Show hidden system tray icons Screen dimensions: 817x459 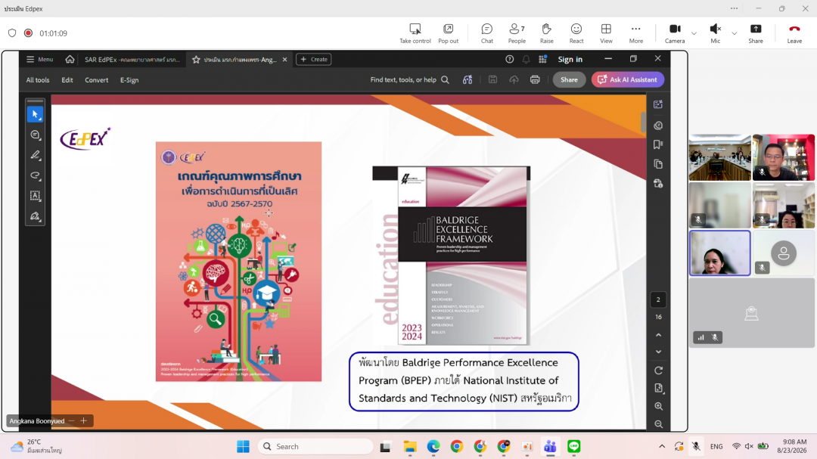(x=662, y=446)
